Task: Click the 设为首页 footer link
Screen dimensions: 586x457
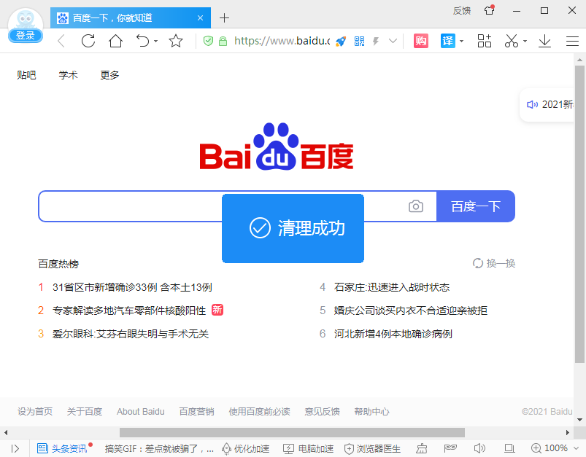Action: (35, 412)
